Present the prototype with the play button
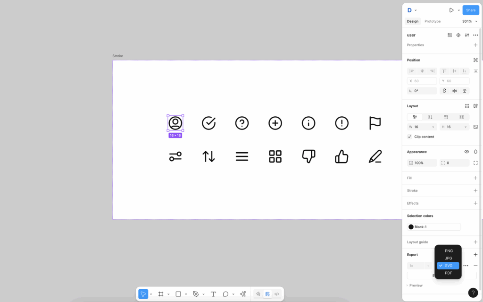Image resolution: width=483 pixels, height=302 pixels. click(451, 10)
